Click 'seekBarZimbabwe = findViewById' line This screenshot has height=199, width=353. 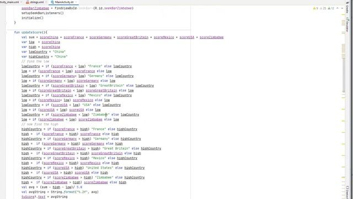[x=77, y=8]
